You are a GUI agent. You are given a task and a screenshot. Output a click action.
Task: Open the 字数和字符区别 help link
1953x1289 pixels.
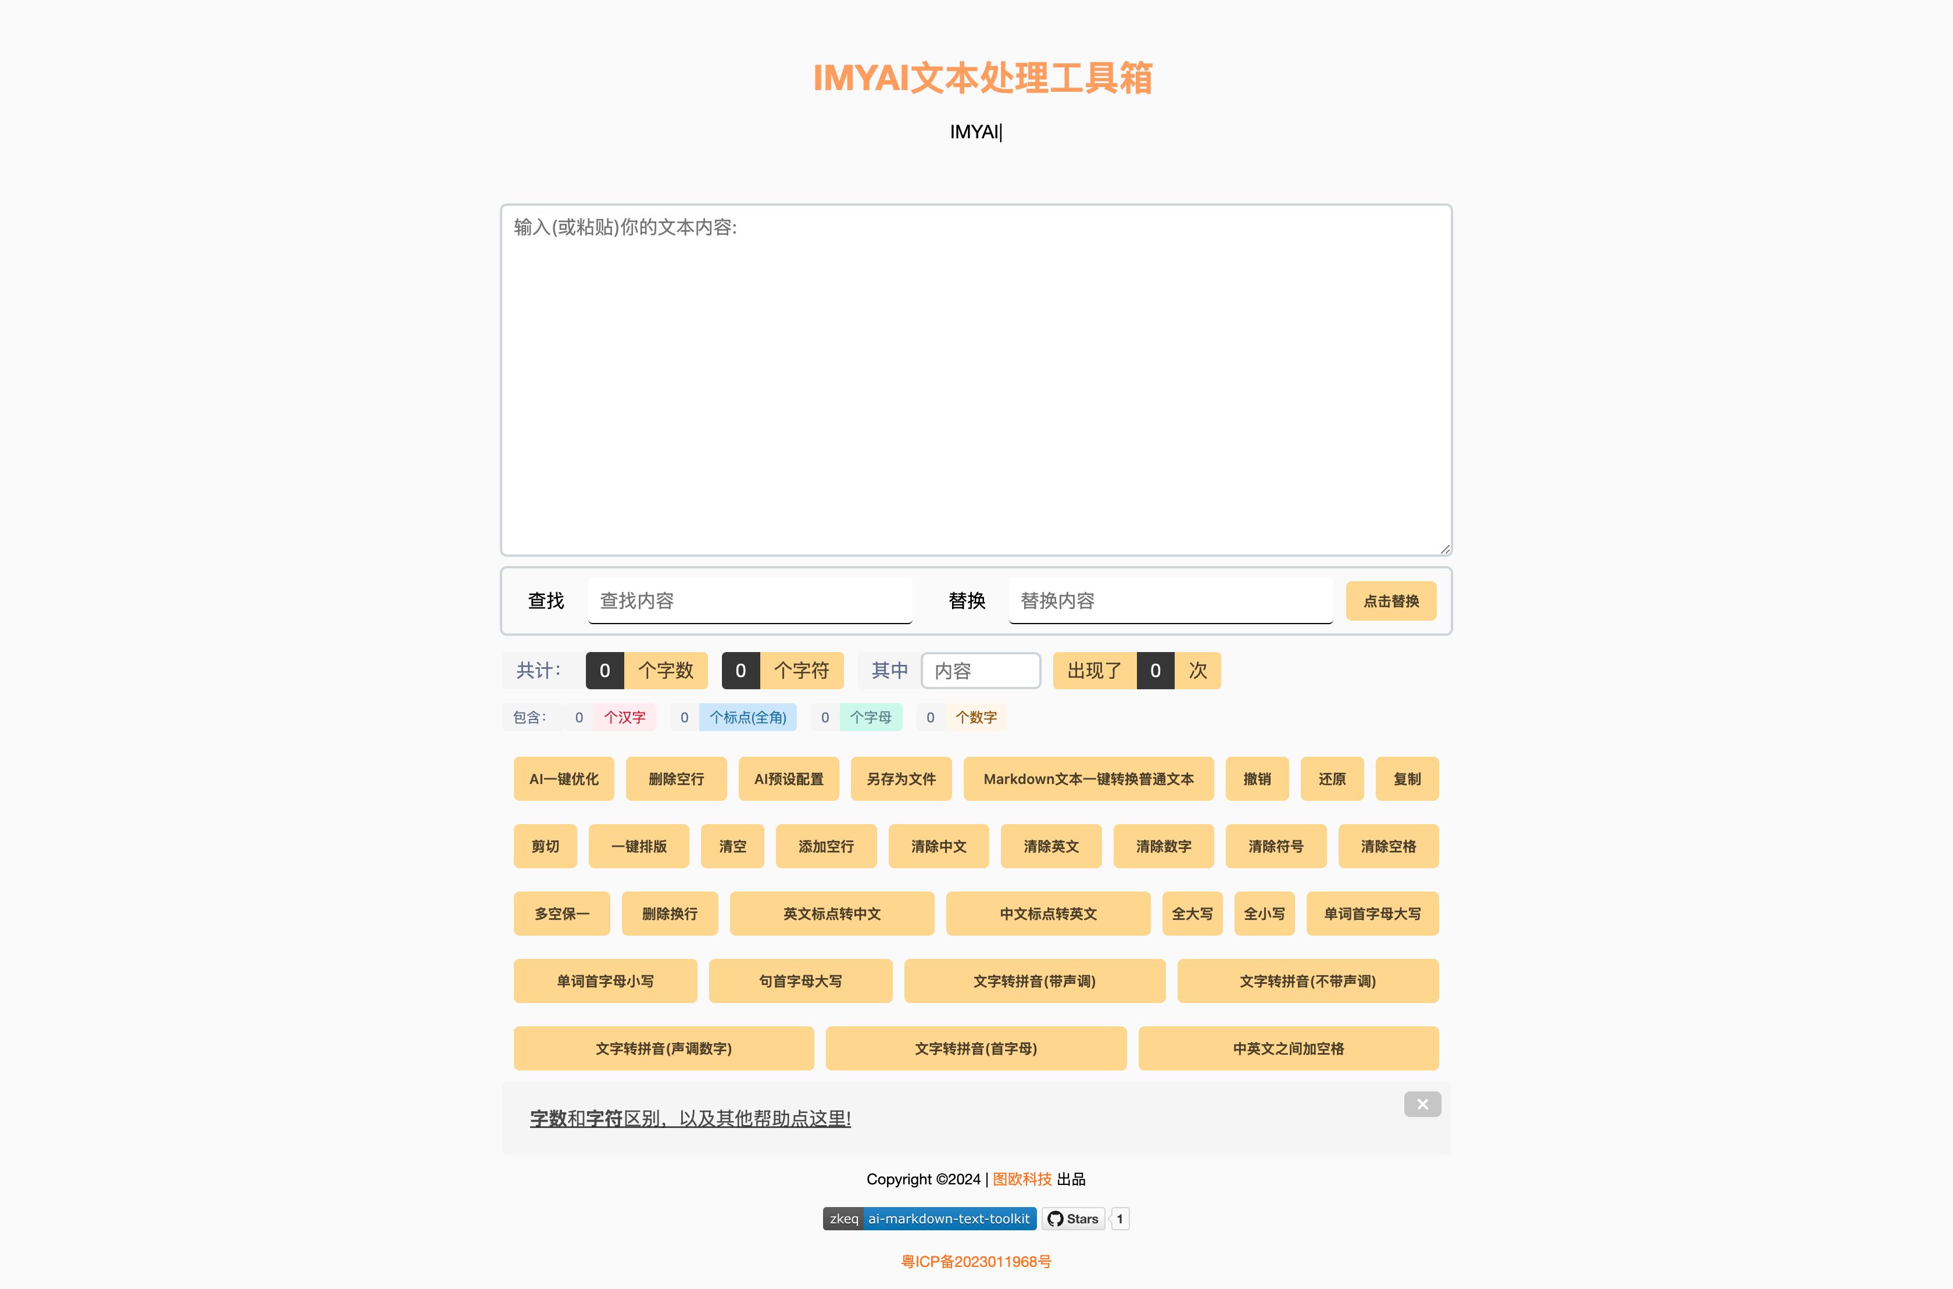689,1119
